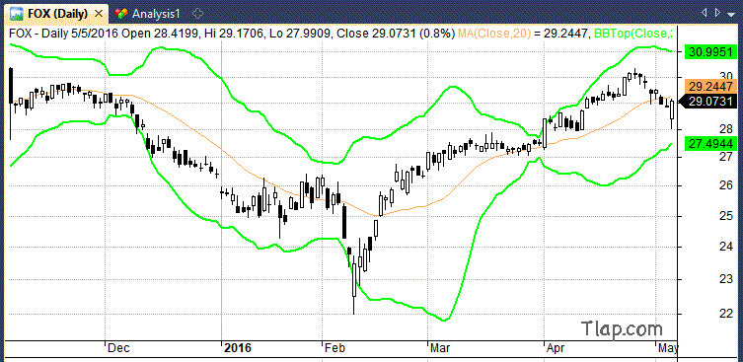This screenshot has height=362, width=743.
Task: Click the Analysis1 tab icon
Action: pos(121,14)
